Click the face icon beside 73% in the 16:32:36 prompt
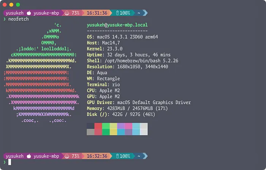266x170 pixels. tap(67, 156)
